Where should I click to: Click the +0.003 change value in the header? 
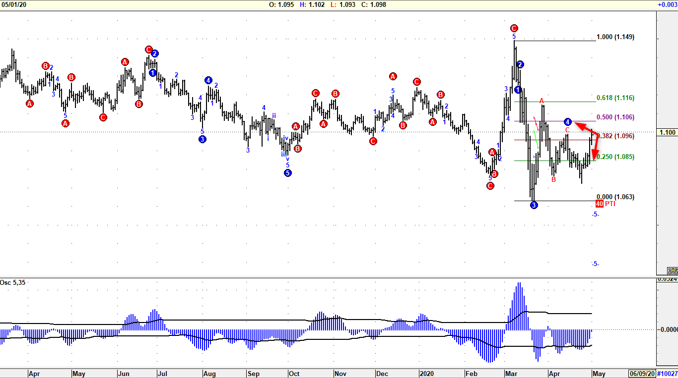pos(668,4)
